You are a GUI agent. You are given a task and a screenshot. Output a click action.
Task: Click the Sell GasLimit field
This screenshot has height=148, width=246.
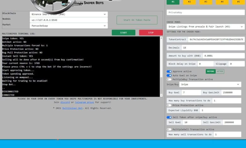point(232,122)
